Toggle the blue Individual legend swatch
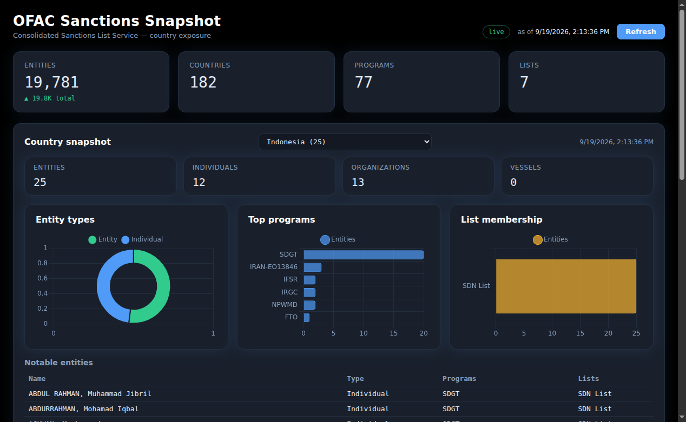 pos(126,239)
